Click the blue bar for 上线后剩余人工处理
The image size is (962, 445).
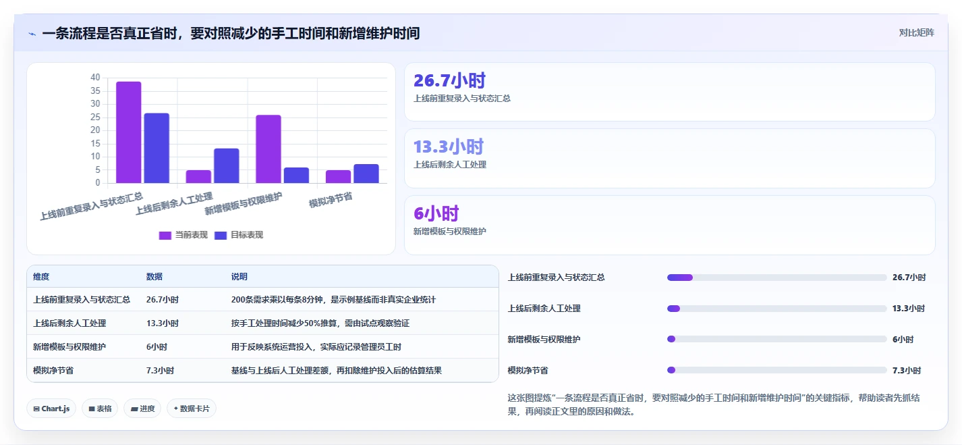coord(227,165)
